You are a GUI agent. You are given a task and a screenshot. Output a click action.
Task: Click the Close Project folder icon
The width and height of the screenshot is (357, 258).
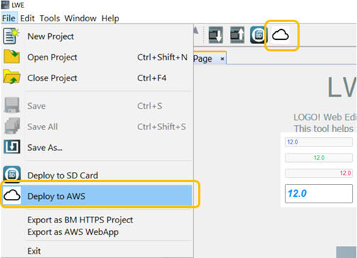[11, 77]
